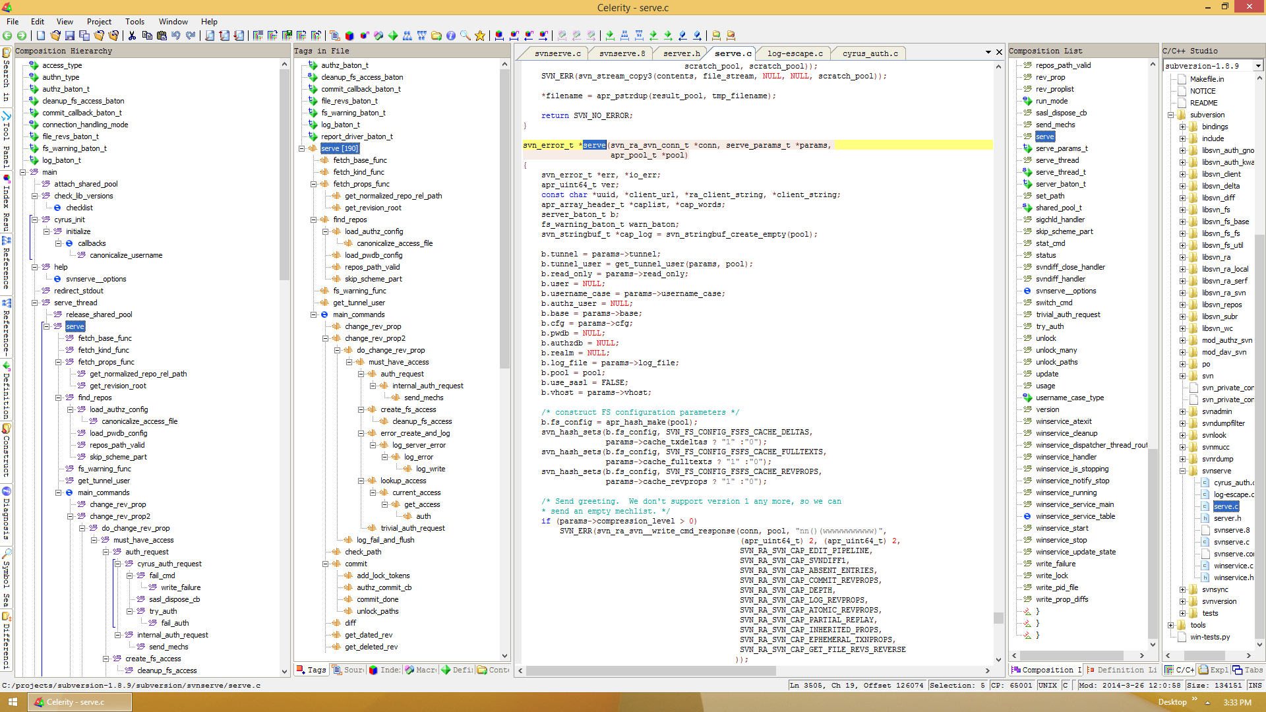Click the Bookmark icon in toolbar

[x=480, y=35]
